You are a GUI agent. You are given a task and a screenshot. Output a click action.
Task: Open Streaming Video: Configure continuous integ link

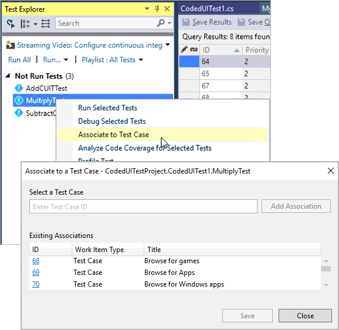90,45
